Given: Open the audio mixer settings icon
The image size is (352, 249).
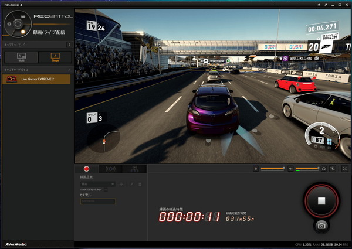Looking at the screenshot, I should click(333, 169).
